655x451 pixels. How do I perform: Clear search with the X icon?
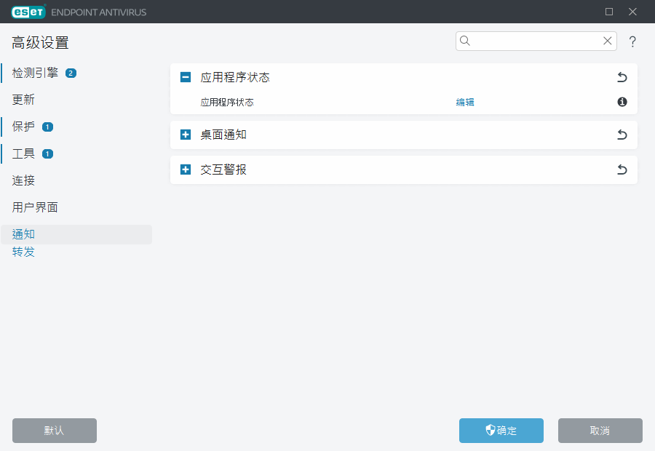point(607,41)
